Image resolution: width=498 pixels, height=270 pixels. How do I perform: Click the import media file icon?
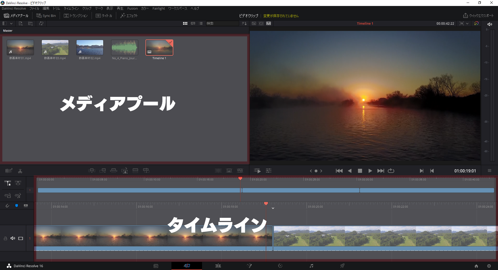[x=20, y=23]
